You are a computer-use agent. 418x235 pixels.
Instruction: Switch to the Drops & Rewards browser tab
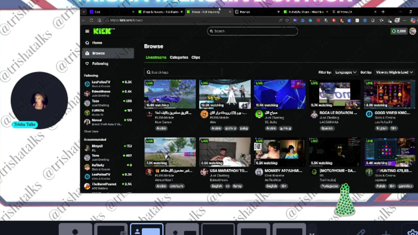(160, 12)
